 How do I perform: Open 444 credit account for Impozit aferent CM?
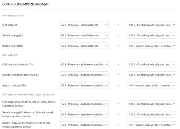152,85
